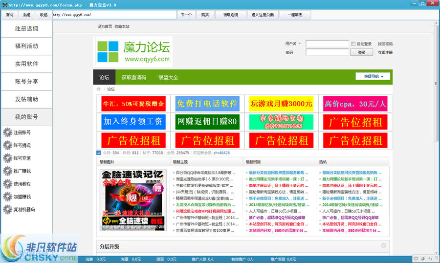Click the 立即注册 link
This screenshot has height=263, width=440.
point(385,52)
